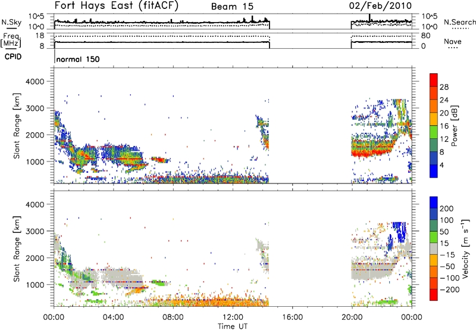The width and height of the screenshot is (476, 330).
Task: Click the "Freq. [MHz]" axis label
Action: pyautogui.click(x=11, y=41)
